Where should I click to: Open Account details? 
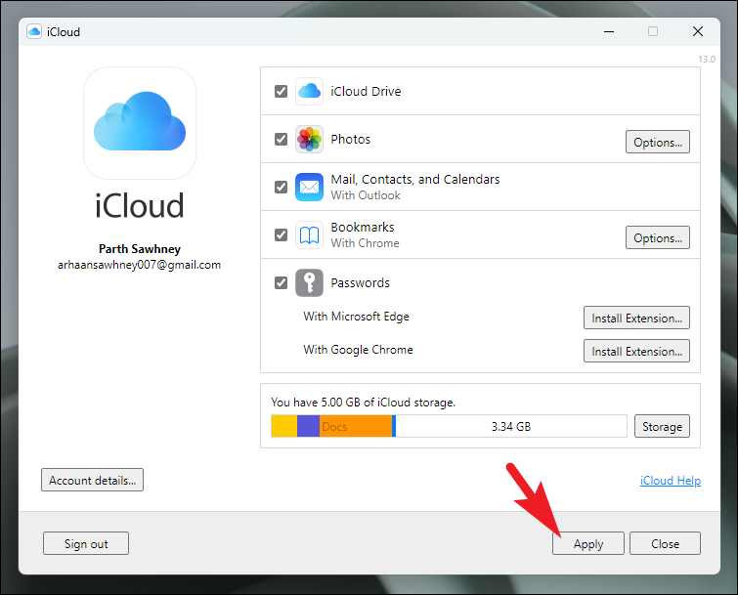(92, 480)
